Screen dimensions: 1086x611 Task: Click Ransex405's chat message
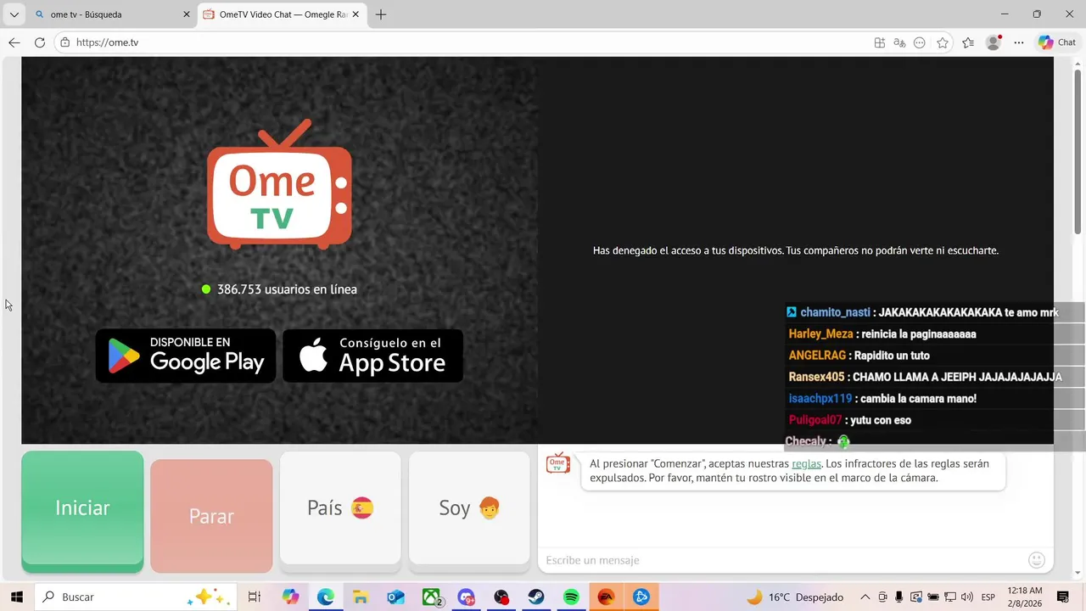coord(925,377)
